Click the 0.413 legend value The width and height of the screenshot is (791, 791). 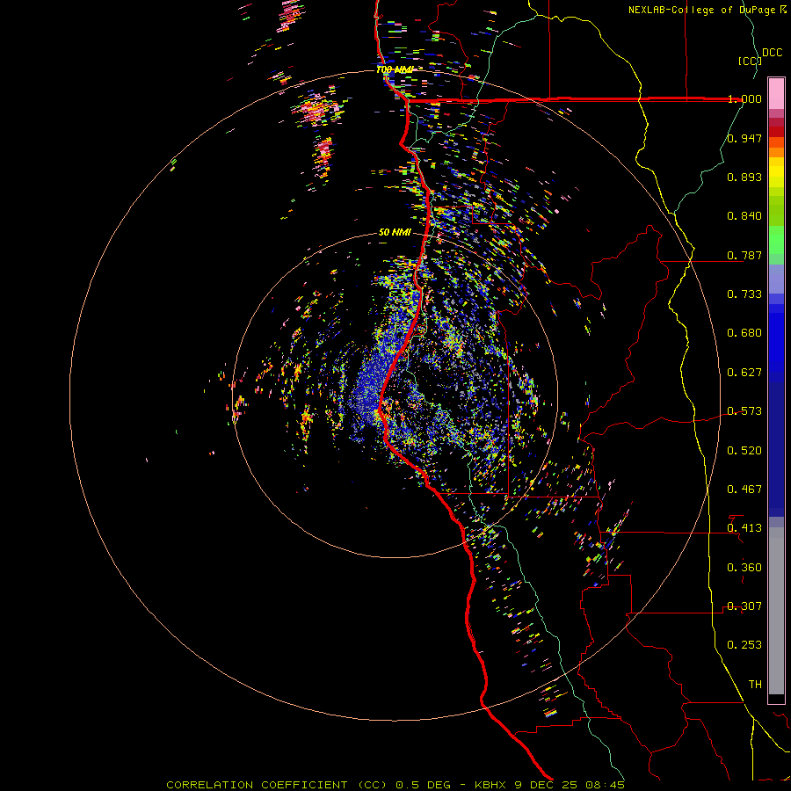tap(744, 528)
